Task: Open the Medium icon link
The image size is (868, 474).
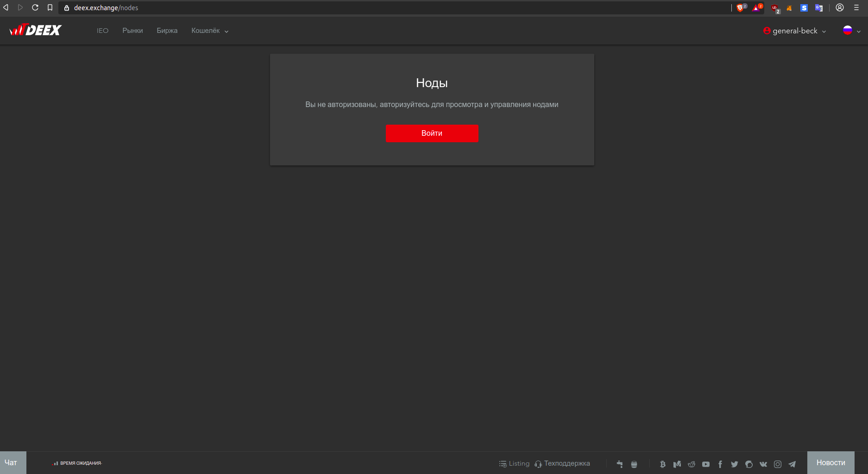Action: [x=677, y=464]
